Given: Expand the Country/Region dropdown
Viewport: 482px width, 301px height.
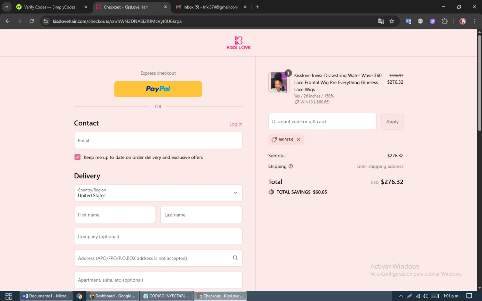Looking at the screenshot, I should [158, 193].
